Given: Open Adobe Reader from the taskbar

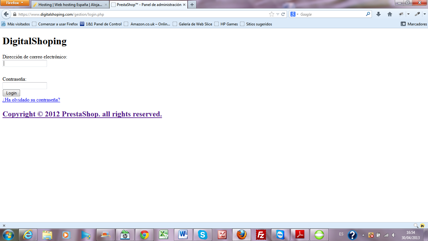Looking at the screenshot, I should (300, 235).
